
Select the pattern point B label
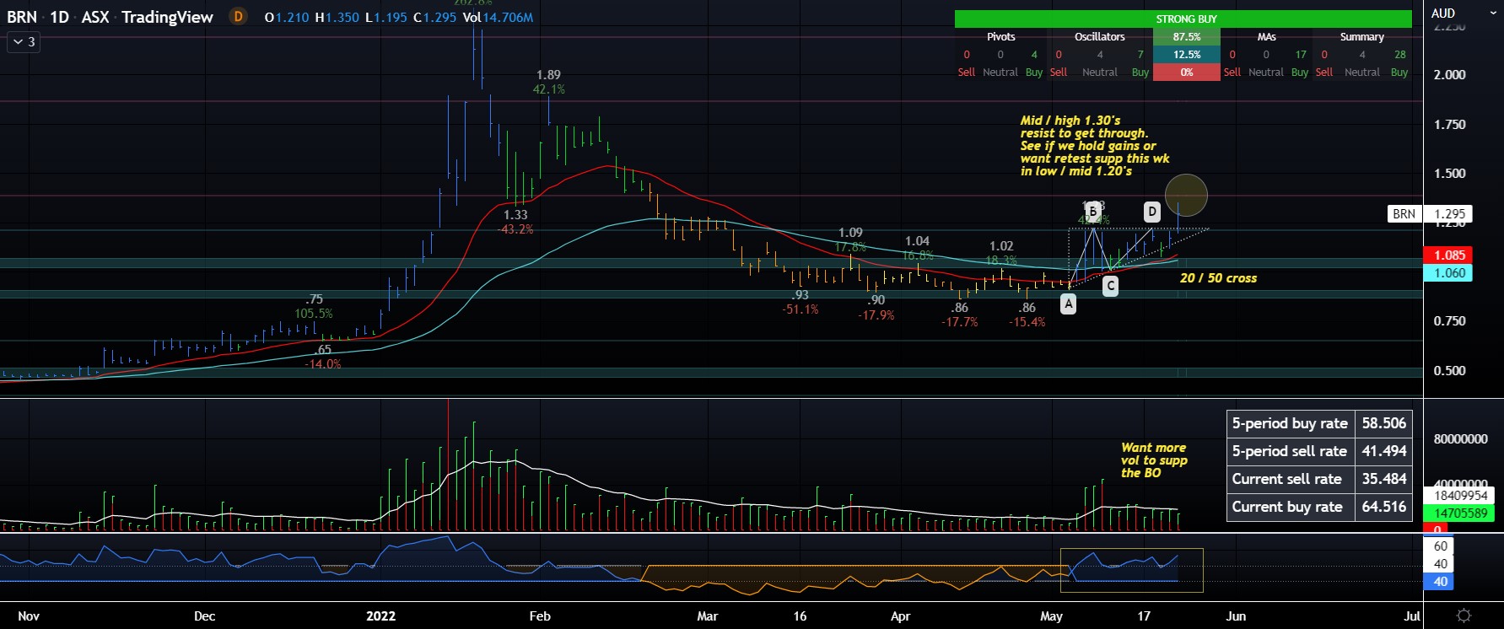click(x=1092, y=211)
